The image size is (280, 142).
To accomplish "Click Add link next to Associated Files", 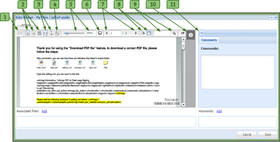I will [44, 111].
